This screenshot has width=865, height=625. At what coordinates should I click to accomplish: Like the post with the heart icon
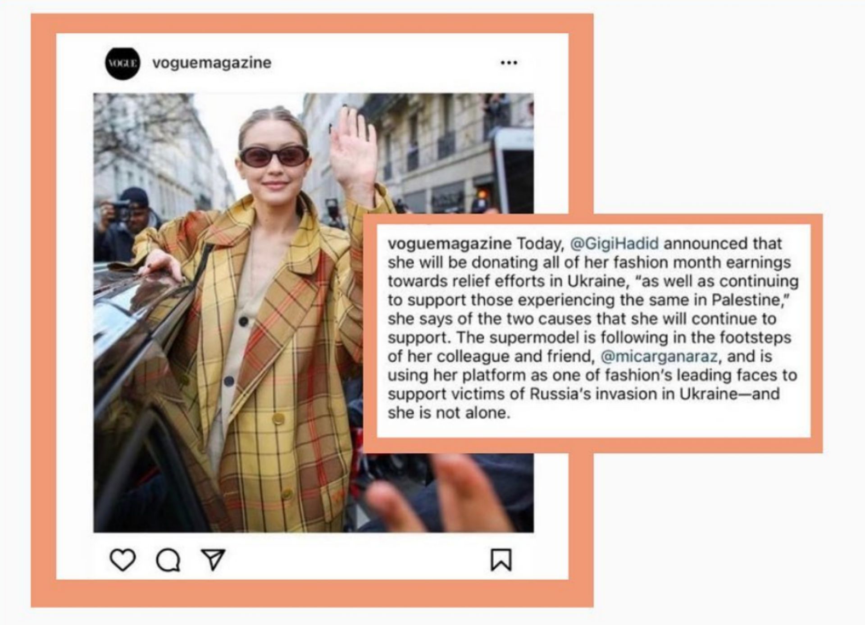[x=123, y=560]
